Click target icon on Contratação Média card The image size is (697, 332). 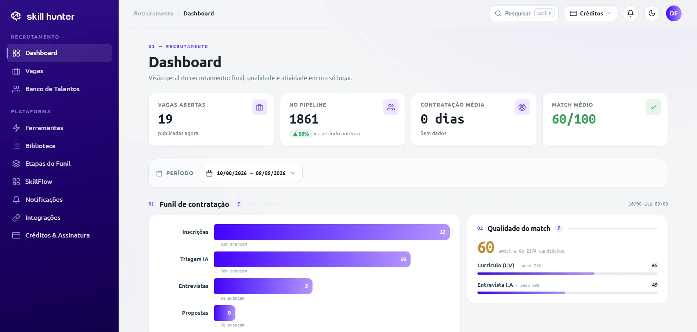click(x=522, y=107)
